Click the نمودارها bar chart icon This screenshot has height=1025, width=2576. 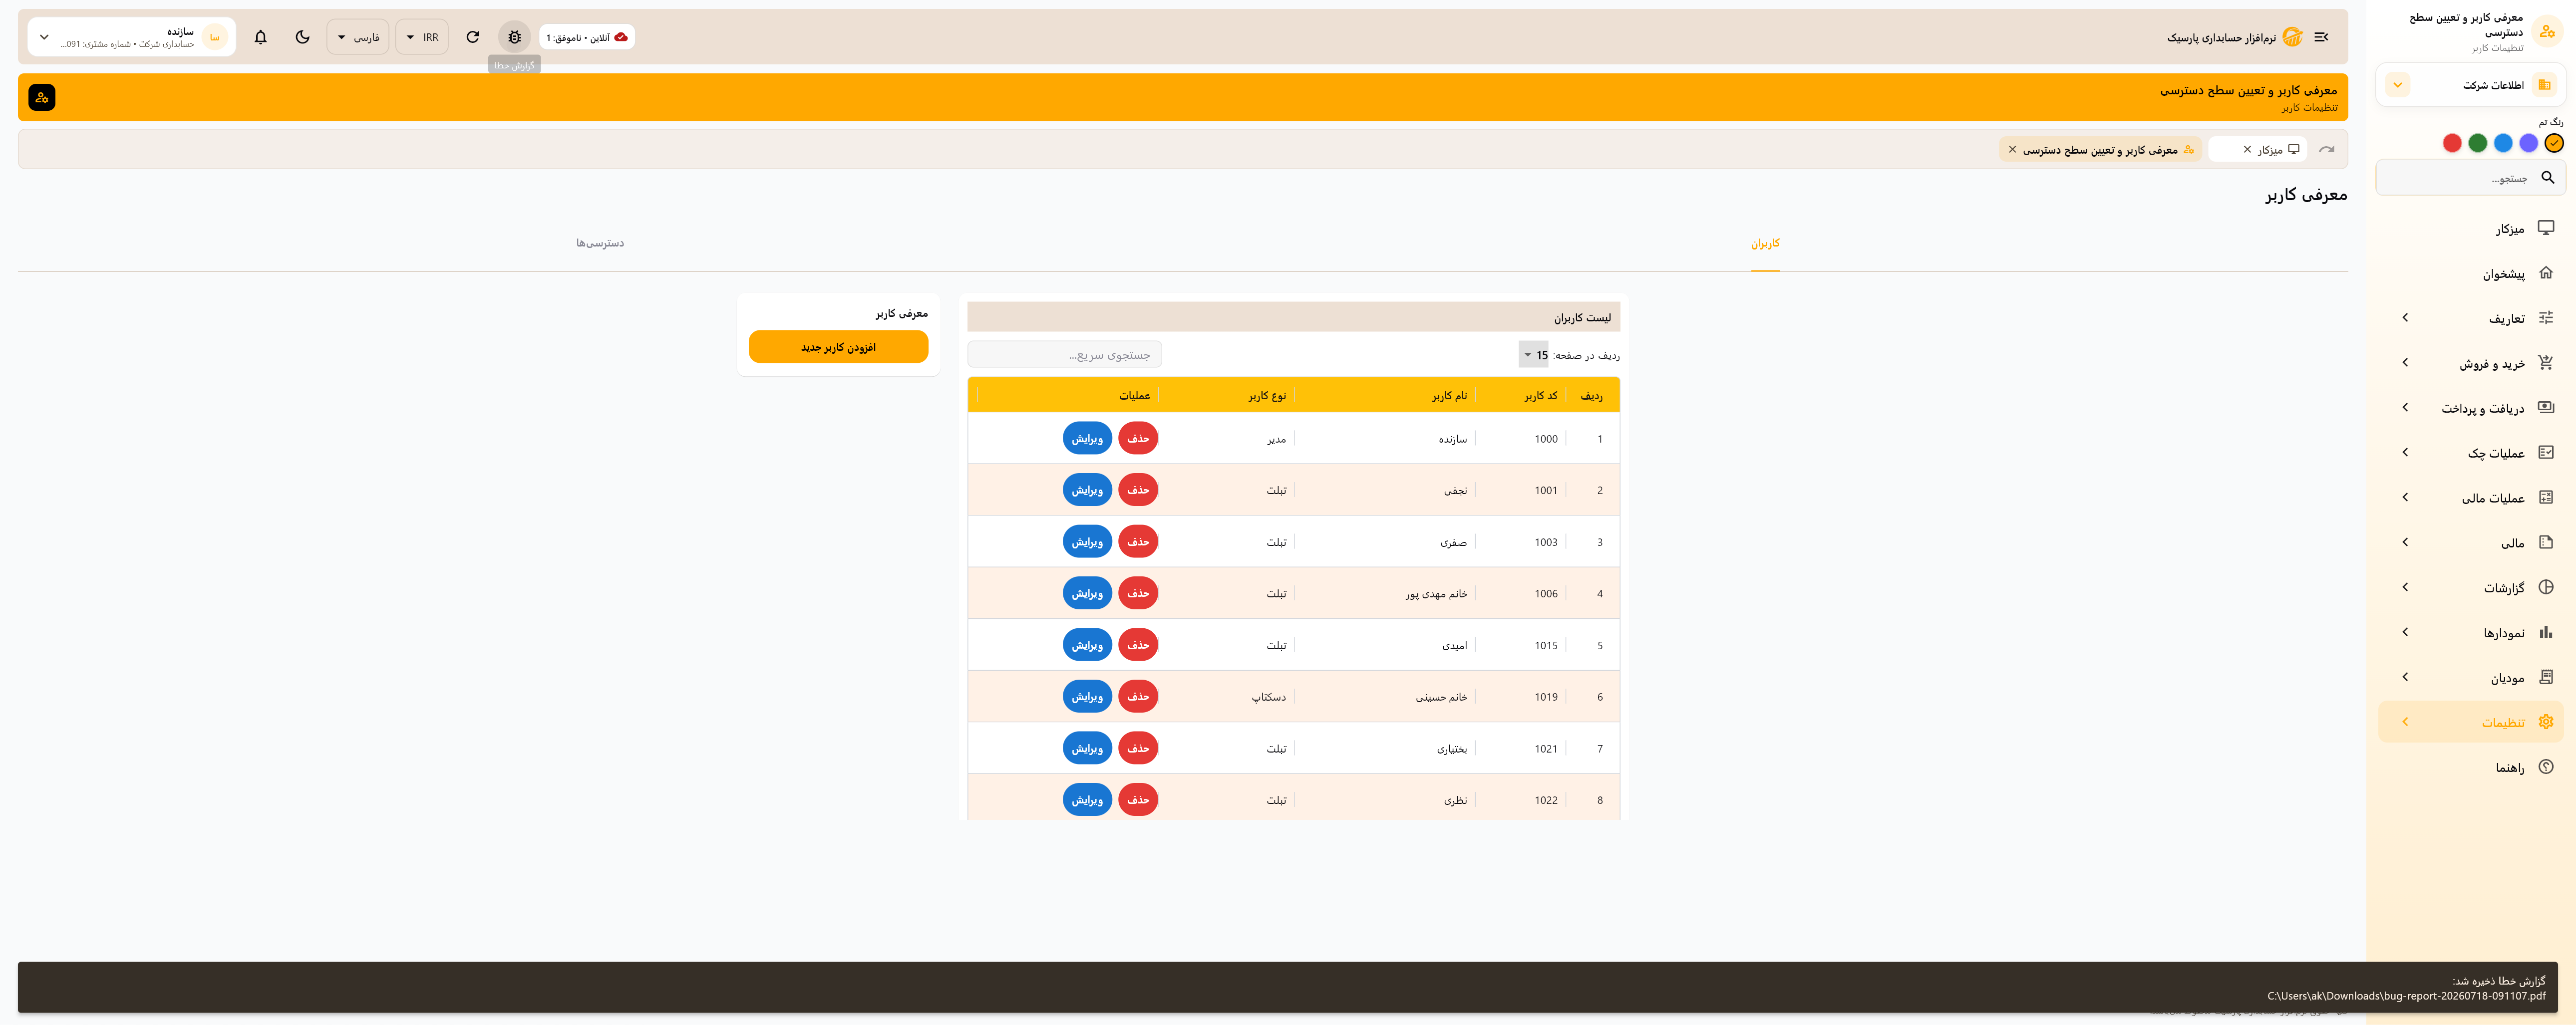click(x=2546, y=632)
